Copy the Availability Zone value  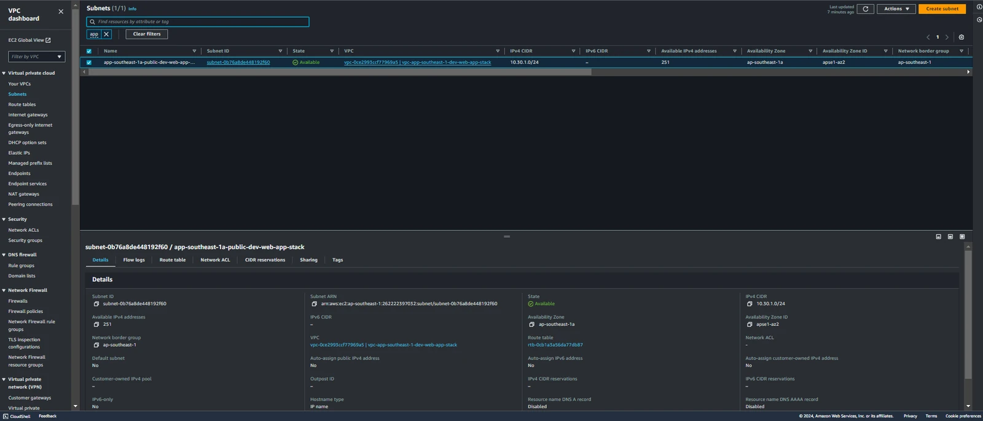tap(531, 325)
